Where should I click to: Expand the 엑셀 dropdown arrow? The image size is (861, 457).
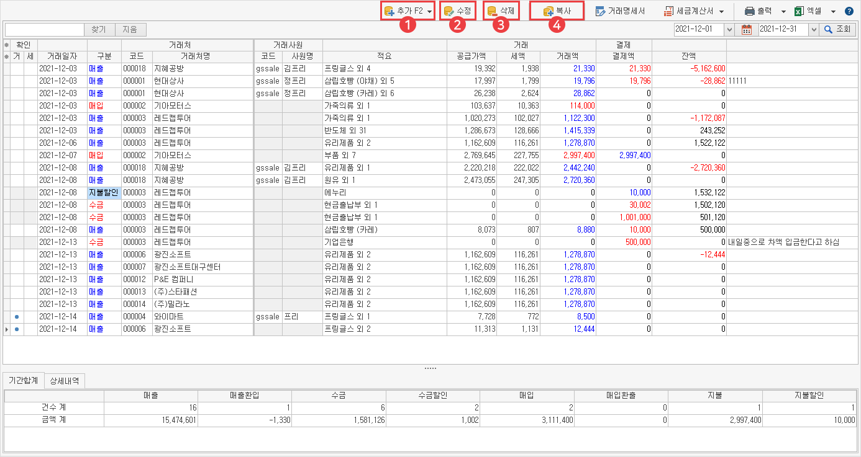(833, 11)
